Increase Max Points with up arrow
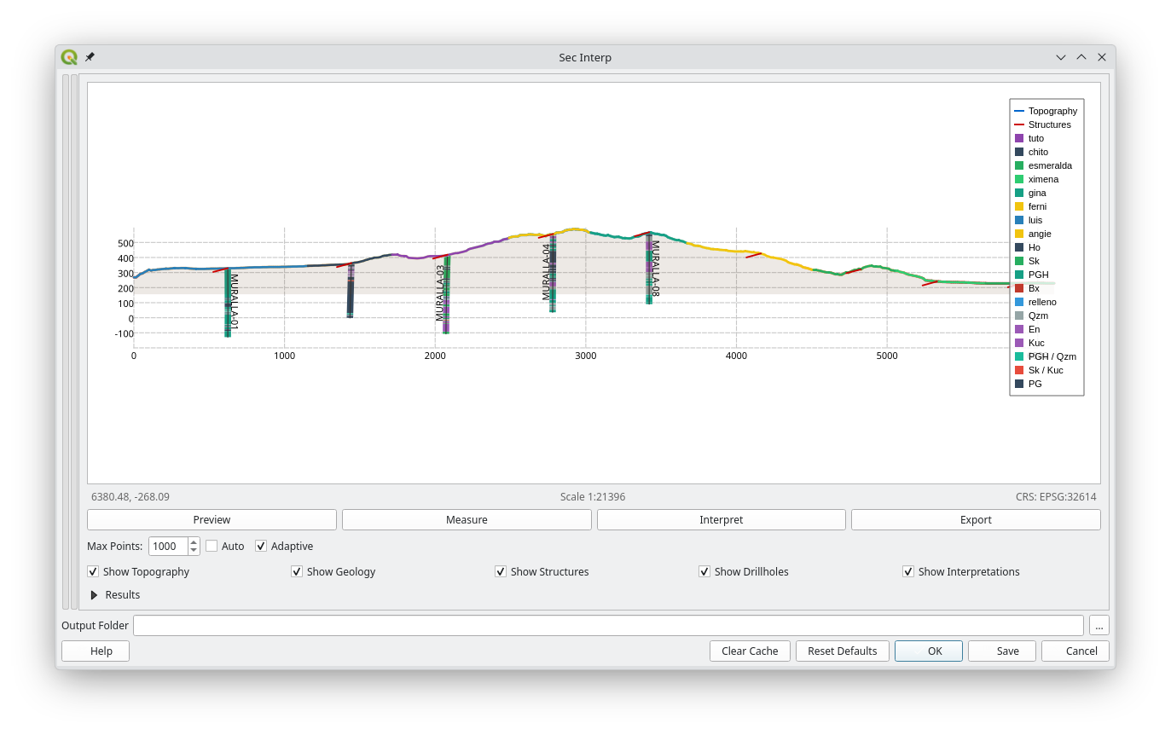 pos(194,541)
